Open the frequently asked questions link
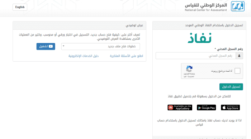Image resolution: width=251 pixels, height=139 pixels. (x=126, y=56)
